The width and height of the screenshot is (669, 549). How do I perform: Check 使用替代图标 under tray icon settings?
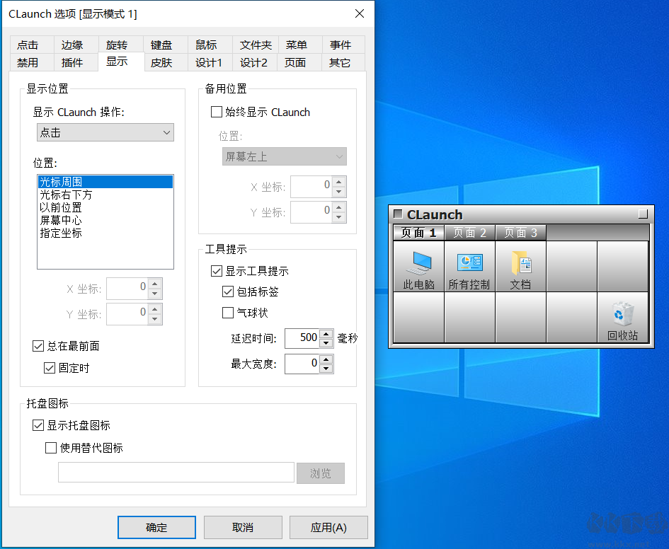50,447
